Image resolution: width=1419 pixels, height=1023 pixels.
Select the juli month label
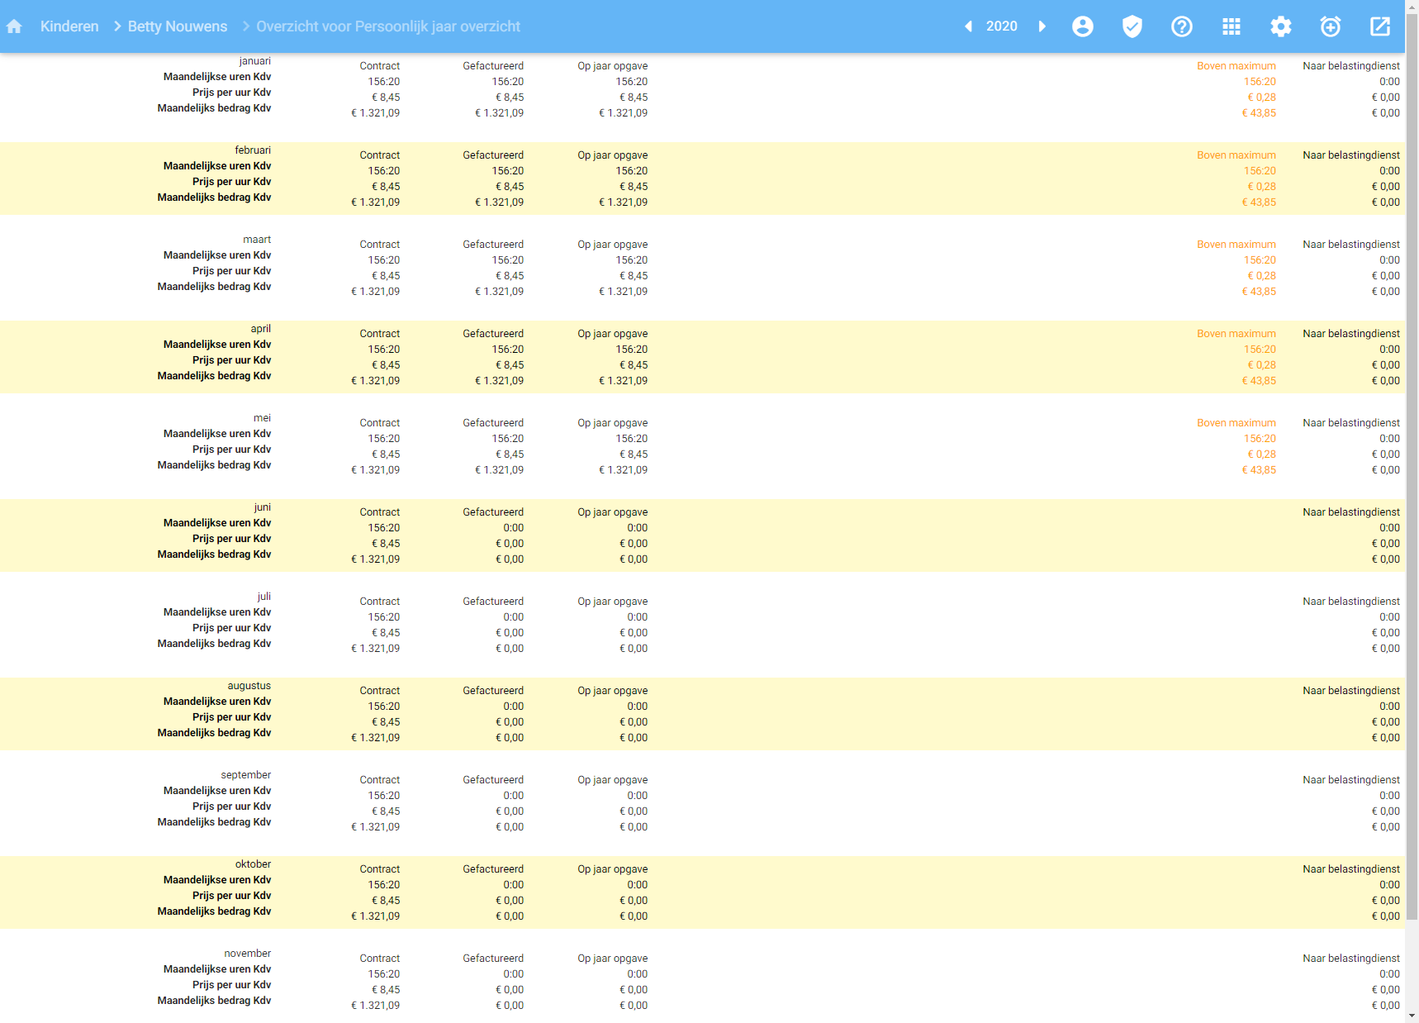click(264, 597)
